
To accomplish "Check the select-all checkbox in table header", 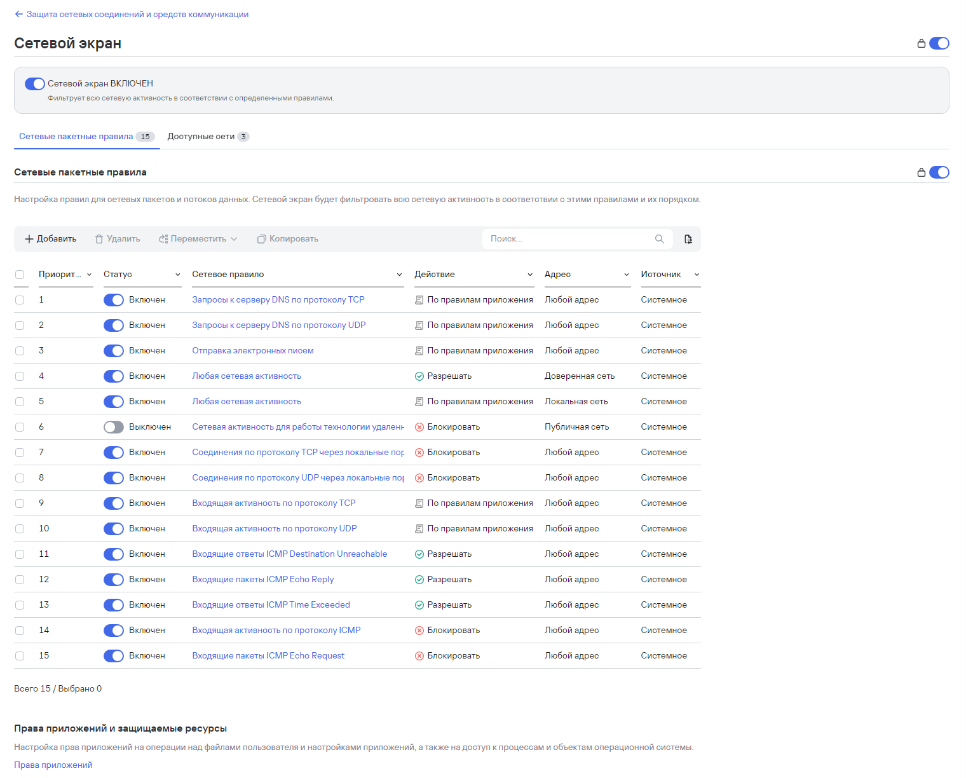I will pos(20,275).
